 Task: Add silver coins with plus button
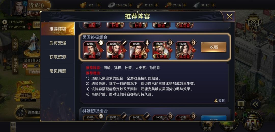pos(131,5)
